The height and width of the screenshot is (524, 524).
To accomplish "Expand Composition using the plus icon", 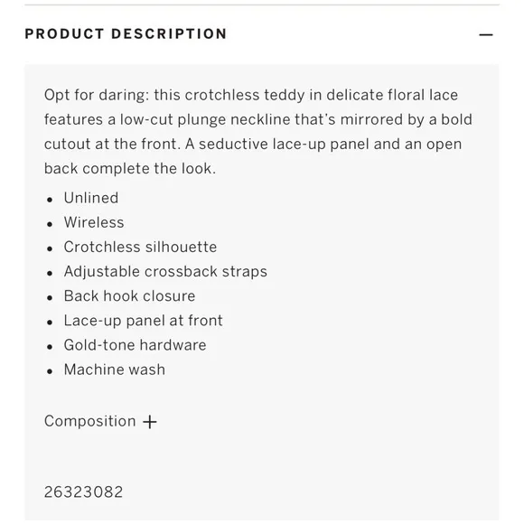I will [150, 422].
